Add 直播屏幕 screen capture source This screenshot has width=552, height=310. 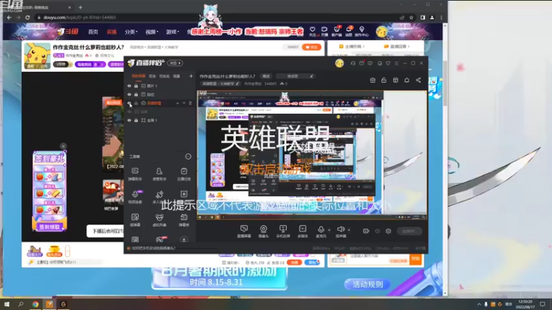tap(244, 231)
